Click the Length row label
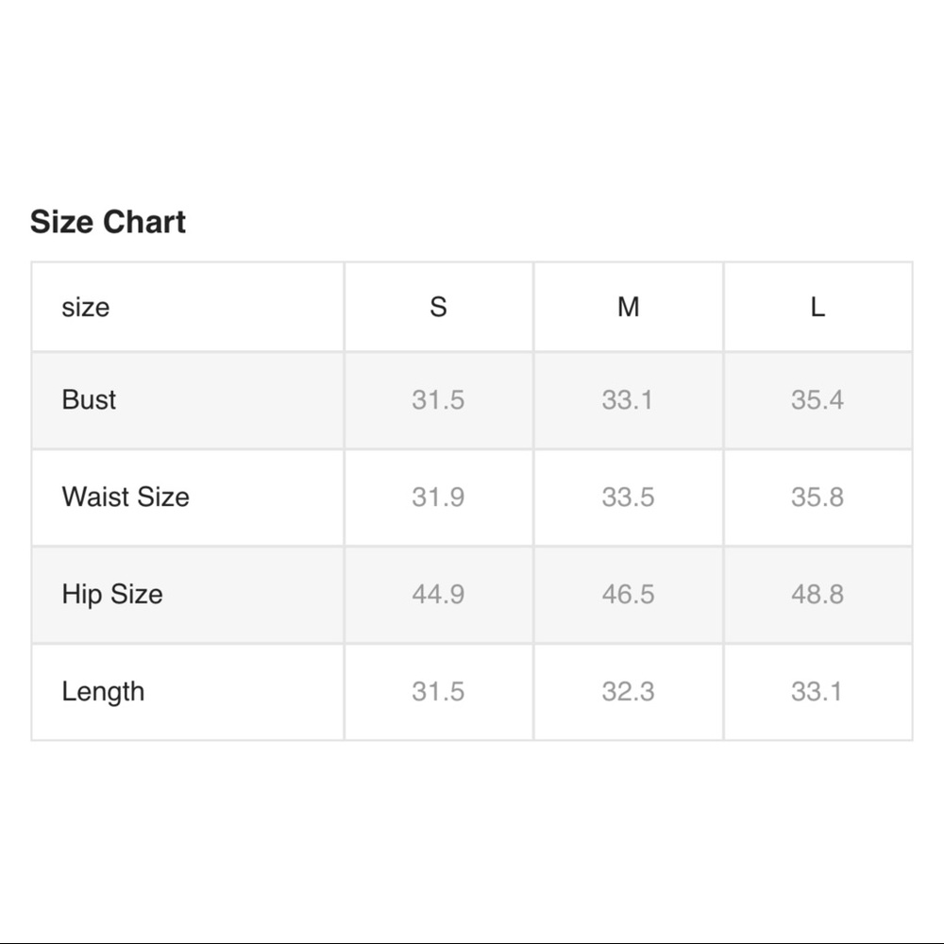944x944 pixels. point(103,691)
